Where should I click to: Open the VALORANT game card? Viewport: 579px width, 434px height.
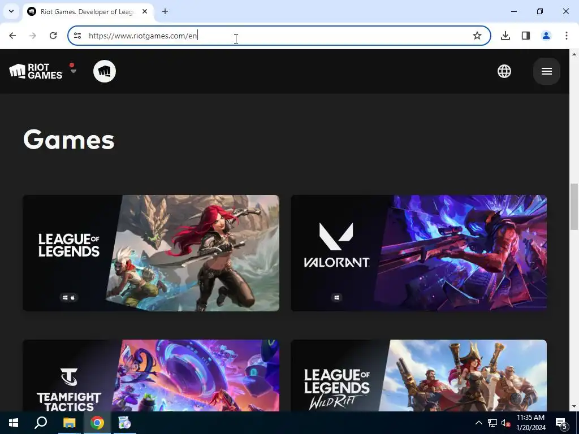click(x=419, y=253)
